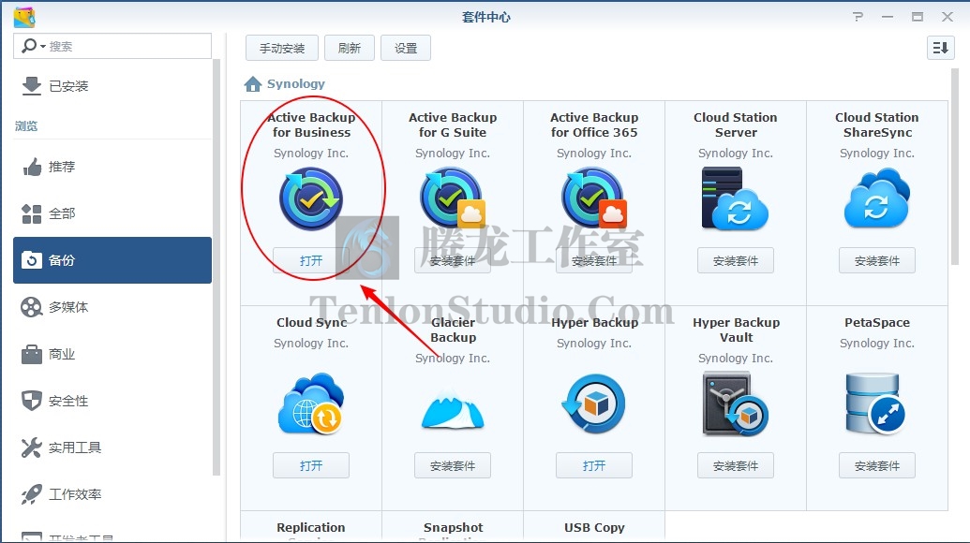Select the PetaSpace package icon
970x543 pixels.
coord(875,404)
